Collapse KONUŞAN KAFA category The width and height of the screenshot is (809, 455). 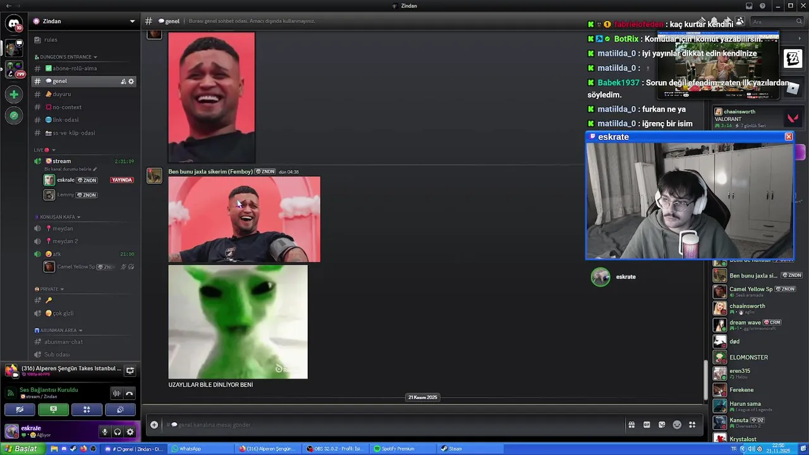point(58,217)
